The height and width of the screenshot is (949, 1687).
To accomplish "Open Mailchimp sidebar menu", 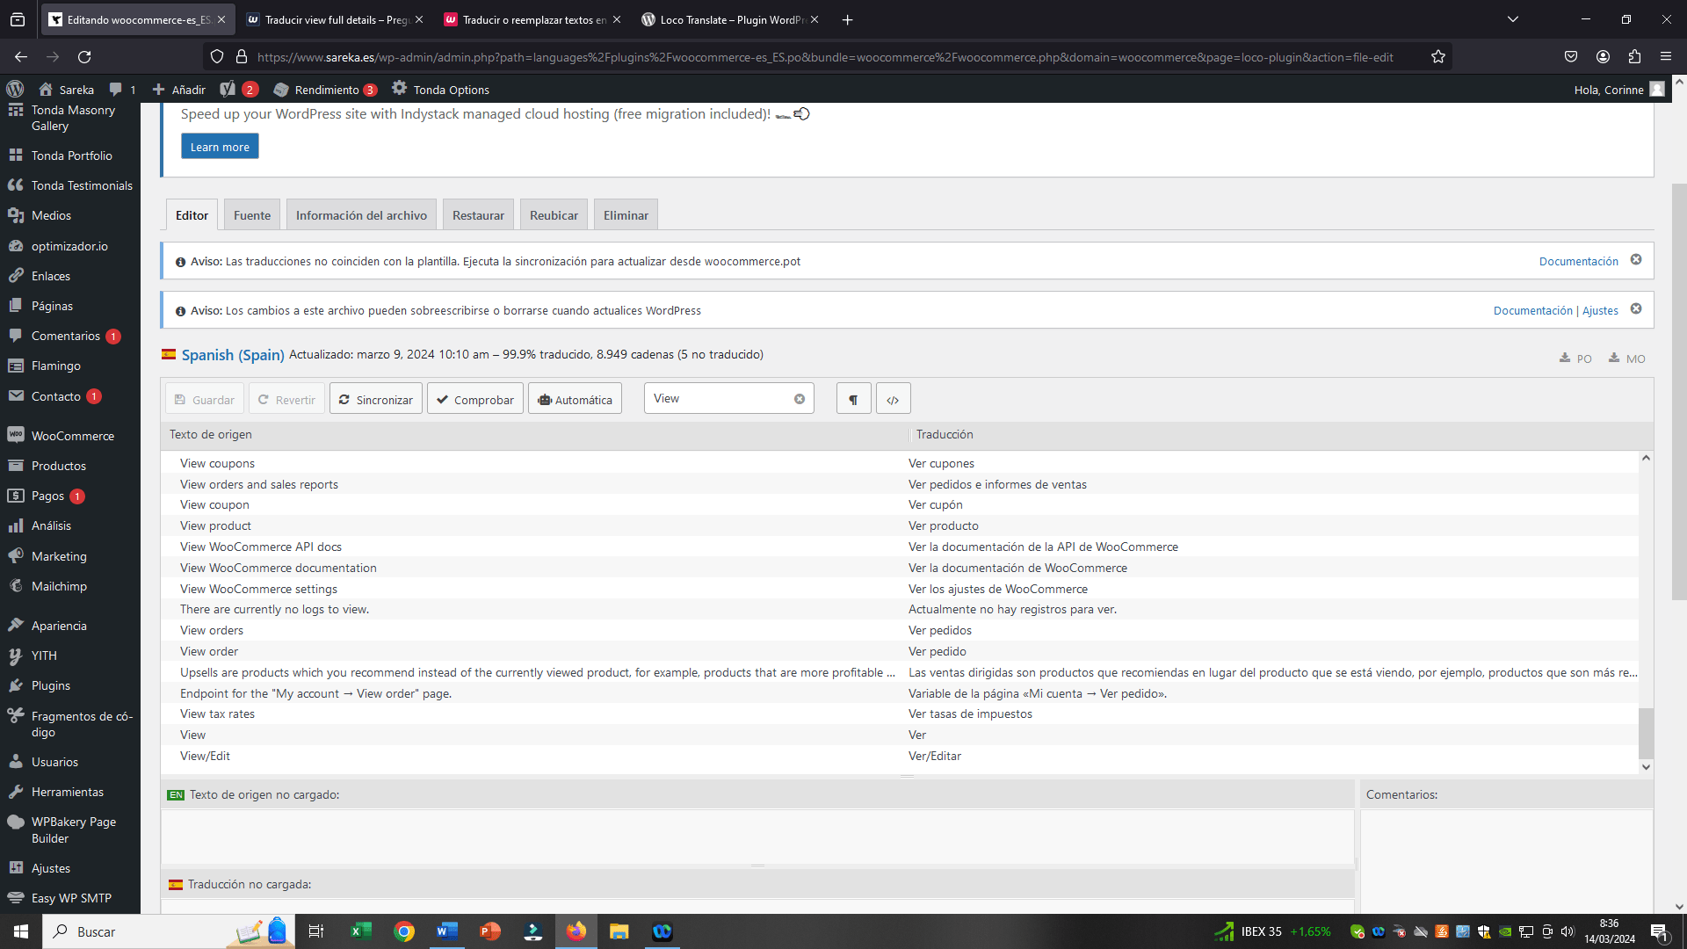I will tap(70, 586).
